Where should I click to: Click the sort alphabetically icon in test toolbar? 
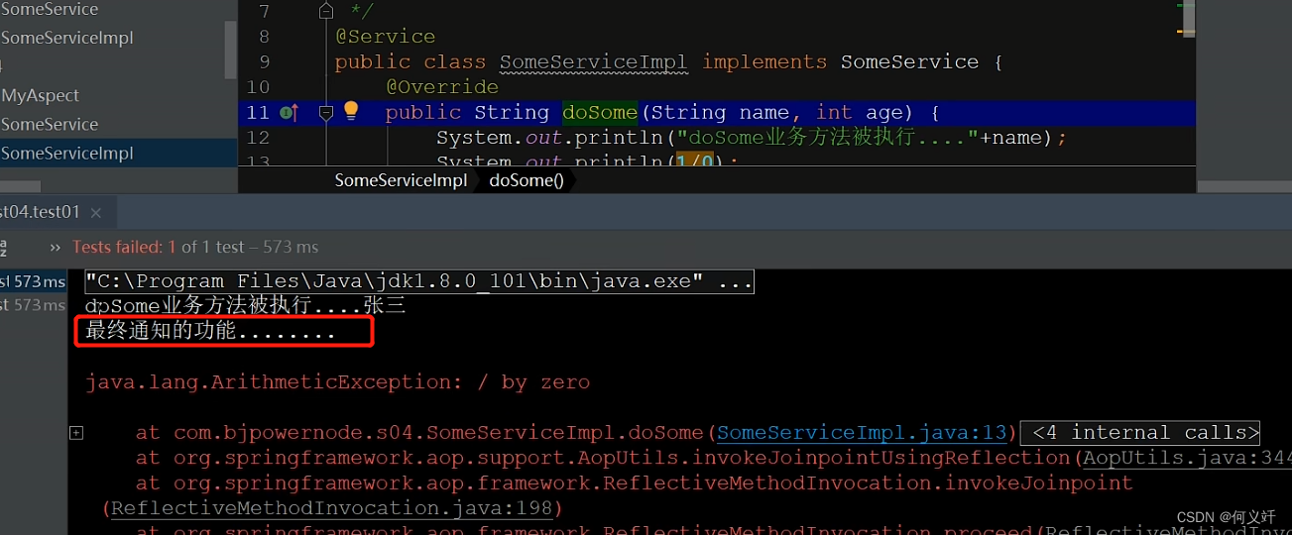click(x=3, y=247)
